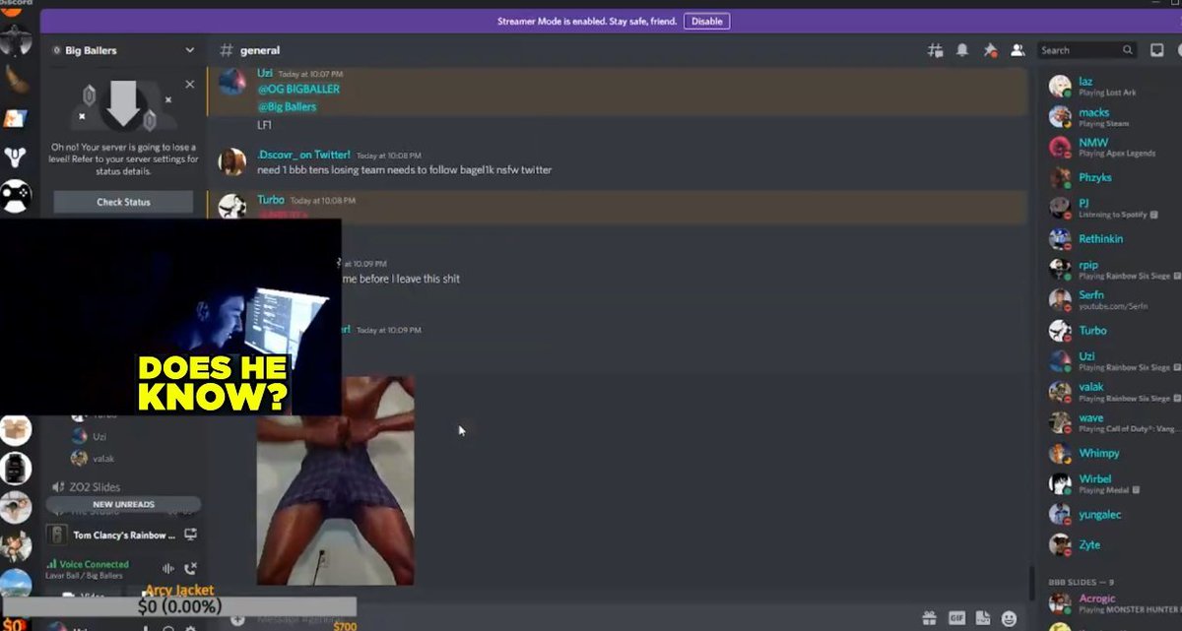Viewport: 1182px width, 631px height.
Task: Open the GIF picker
Action: [x=956, y=618]
